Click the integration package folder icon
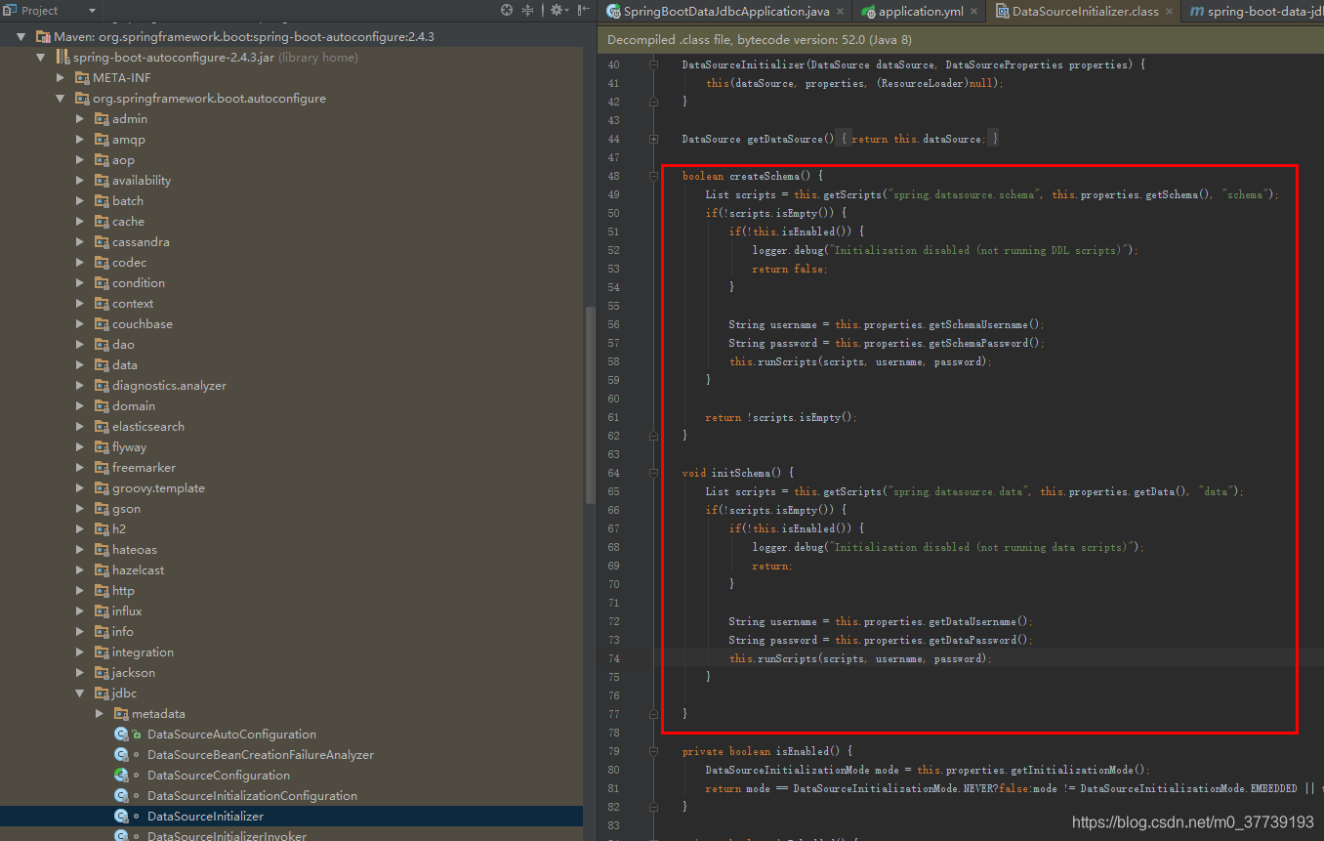The image size is (1324, 841). coord(102,652)
